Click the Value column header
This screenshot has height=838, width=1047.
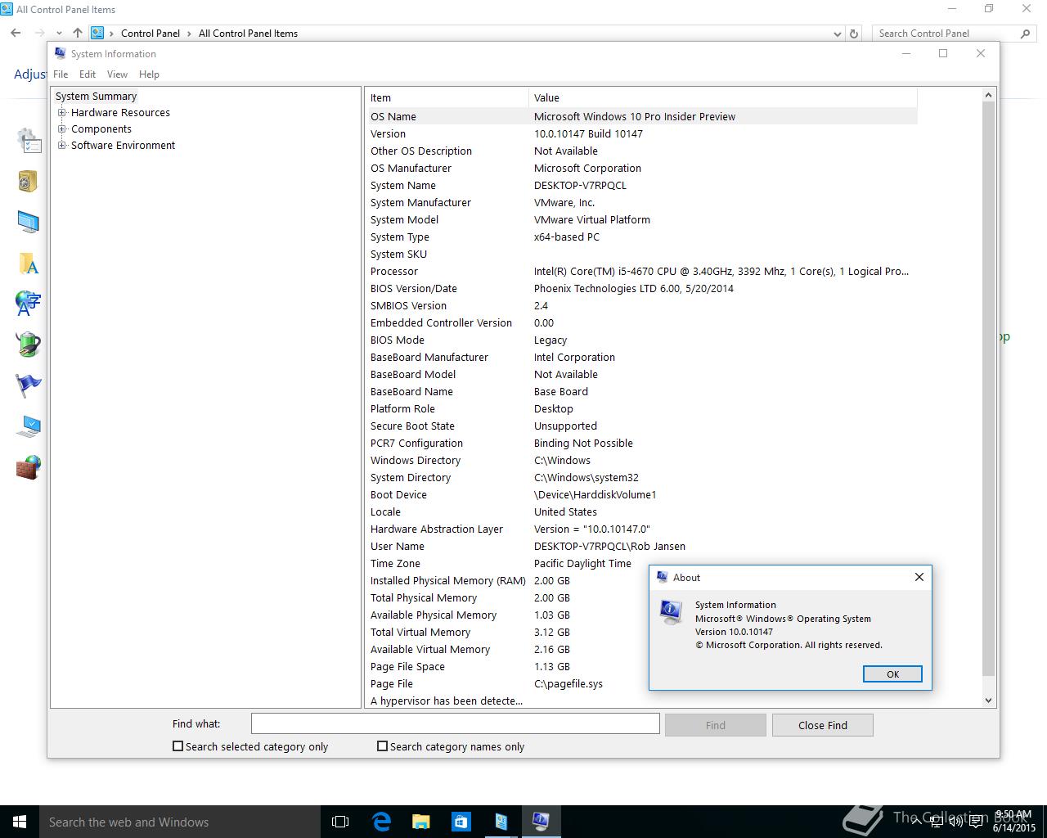pos(723,97)
